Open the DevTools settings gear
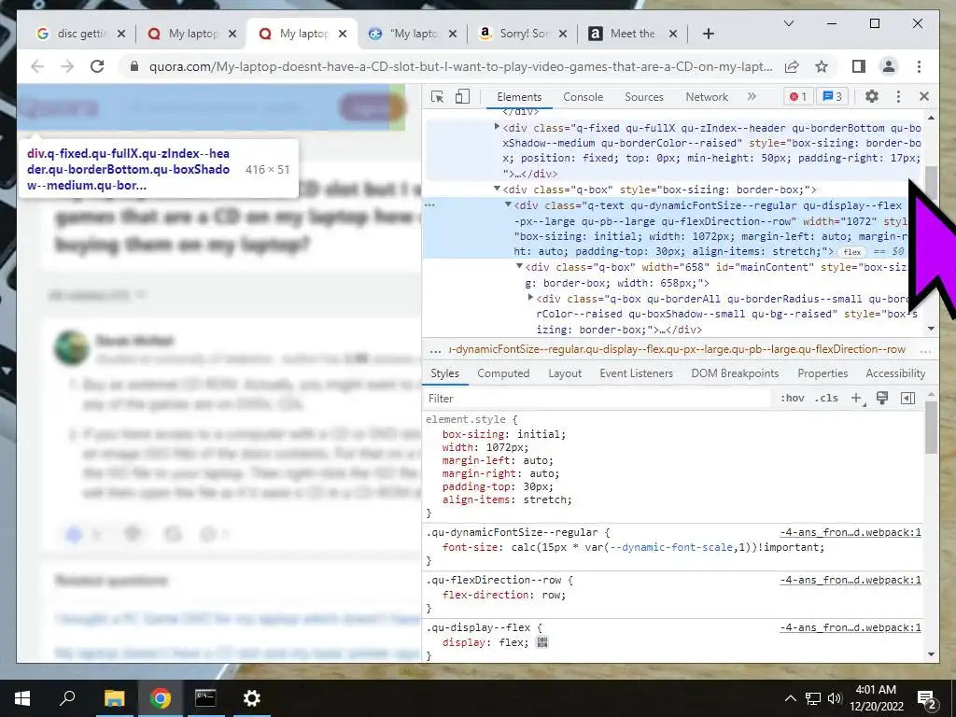This screenshot has width=956, height=717. (x=872, y=96)
